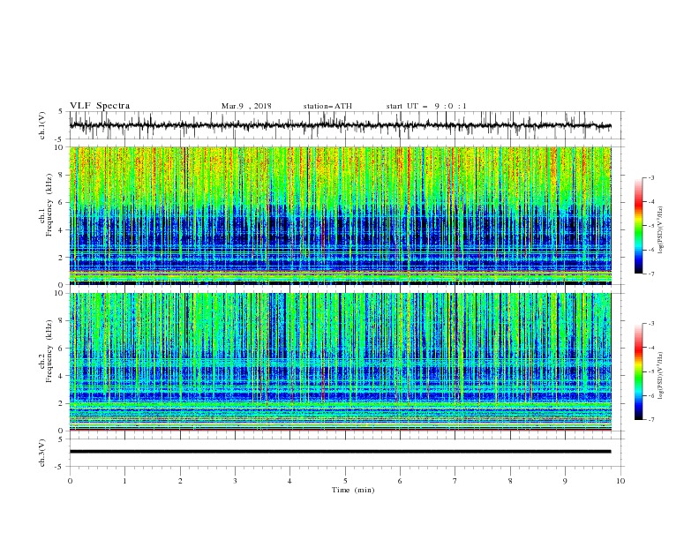Viewport: 699px width, 540px height.
Task: Click the ch.2 spectrogram panel
Action: pyautogui.click(x=340, y=362)
